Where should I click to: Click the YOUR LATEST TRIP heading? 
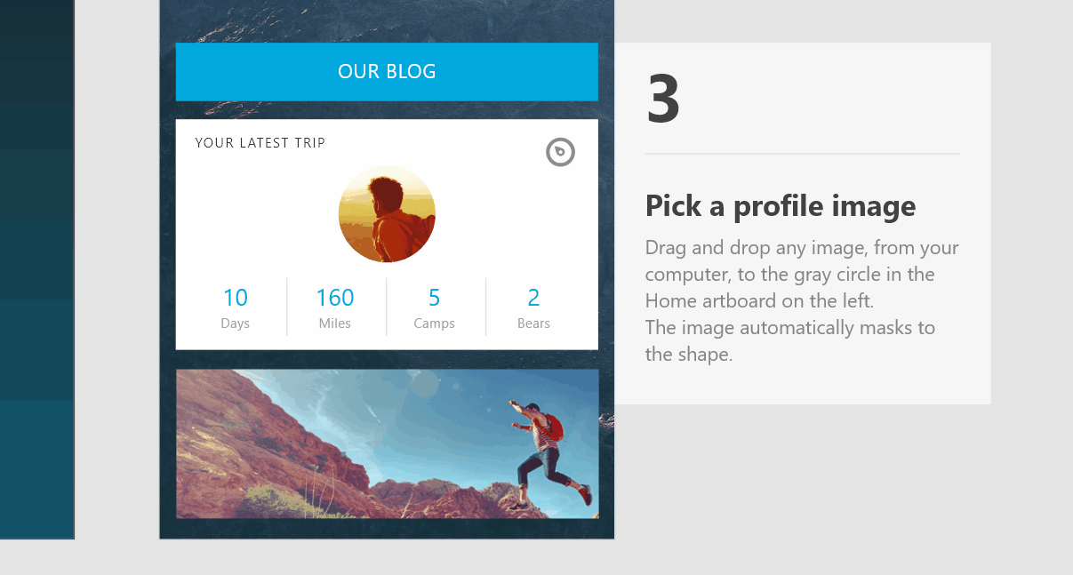[260, 142]
